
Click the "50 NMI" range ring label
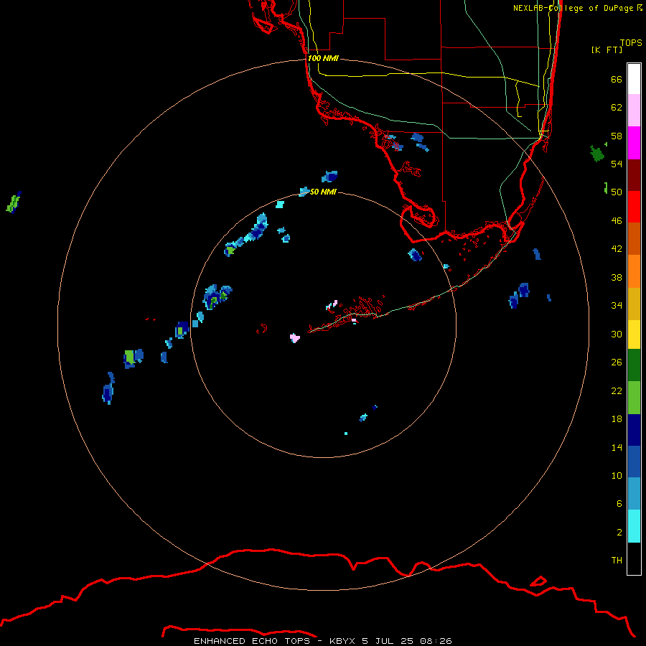[323, 192]
